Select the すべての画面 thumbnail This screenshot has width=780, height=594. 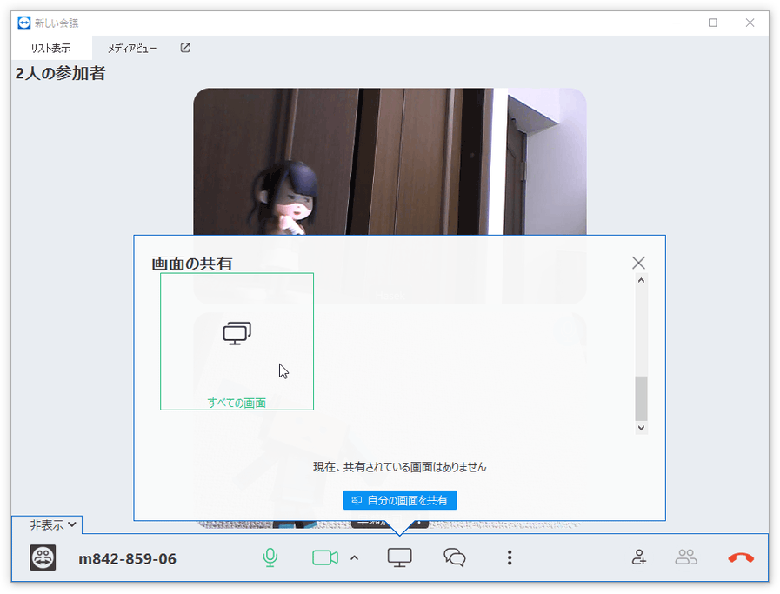237,341
